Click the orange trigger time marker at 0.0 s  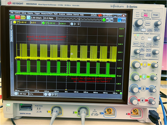[x=66, y=90]
